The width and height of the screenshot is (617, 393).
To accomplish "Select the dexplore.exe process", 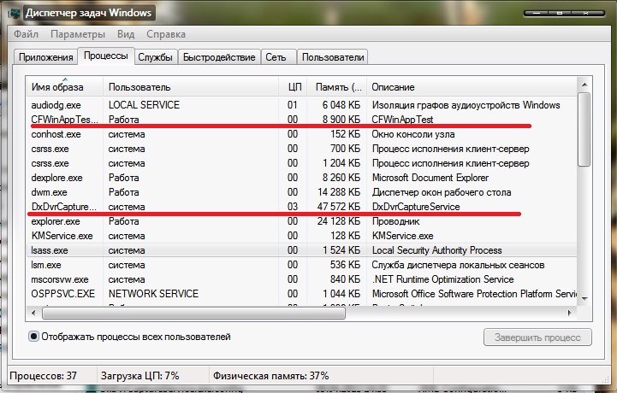I will coord(301,178).
